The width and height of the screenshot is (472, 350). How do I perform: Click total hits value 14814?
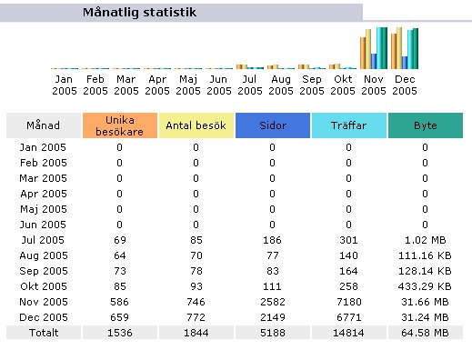[x=348, y=333]
